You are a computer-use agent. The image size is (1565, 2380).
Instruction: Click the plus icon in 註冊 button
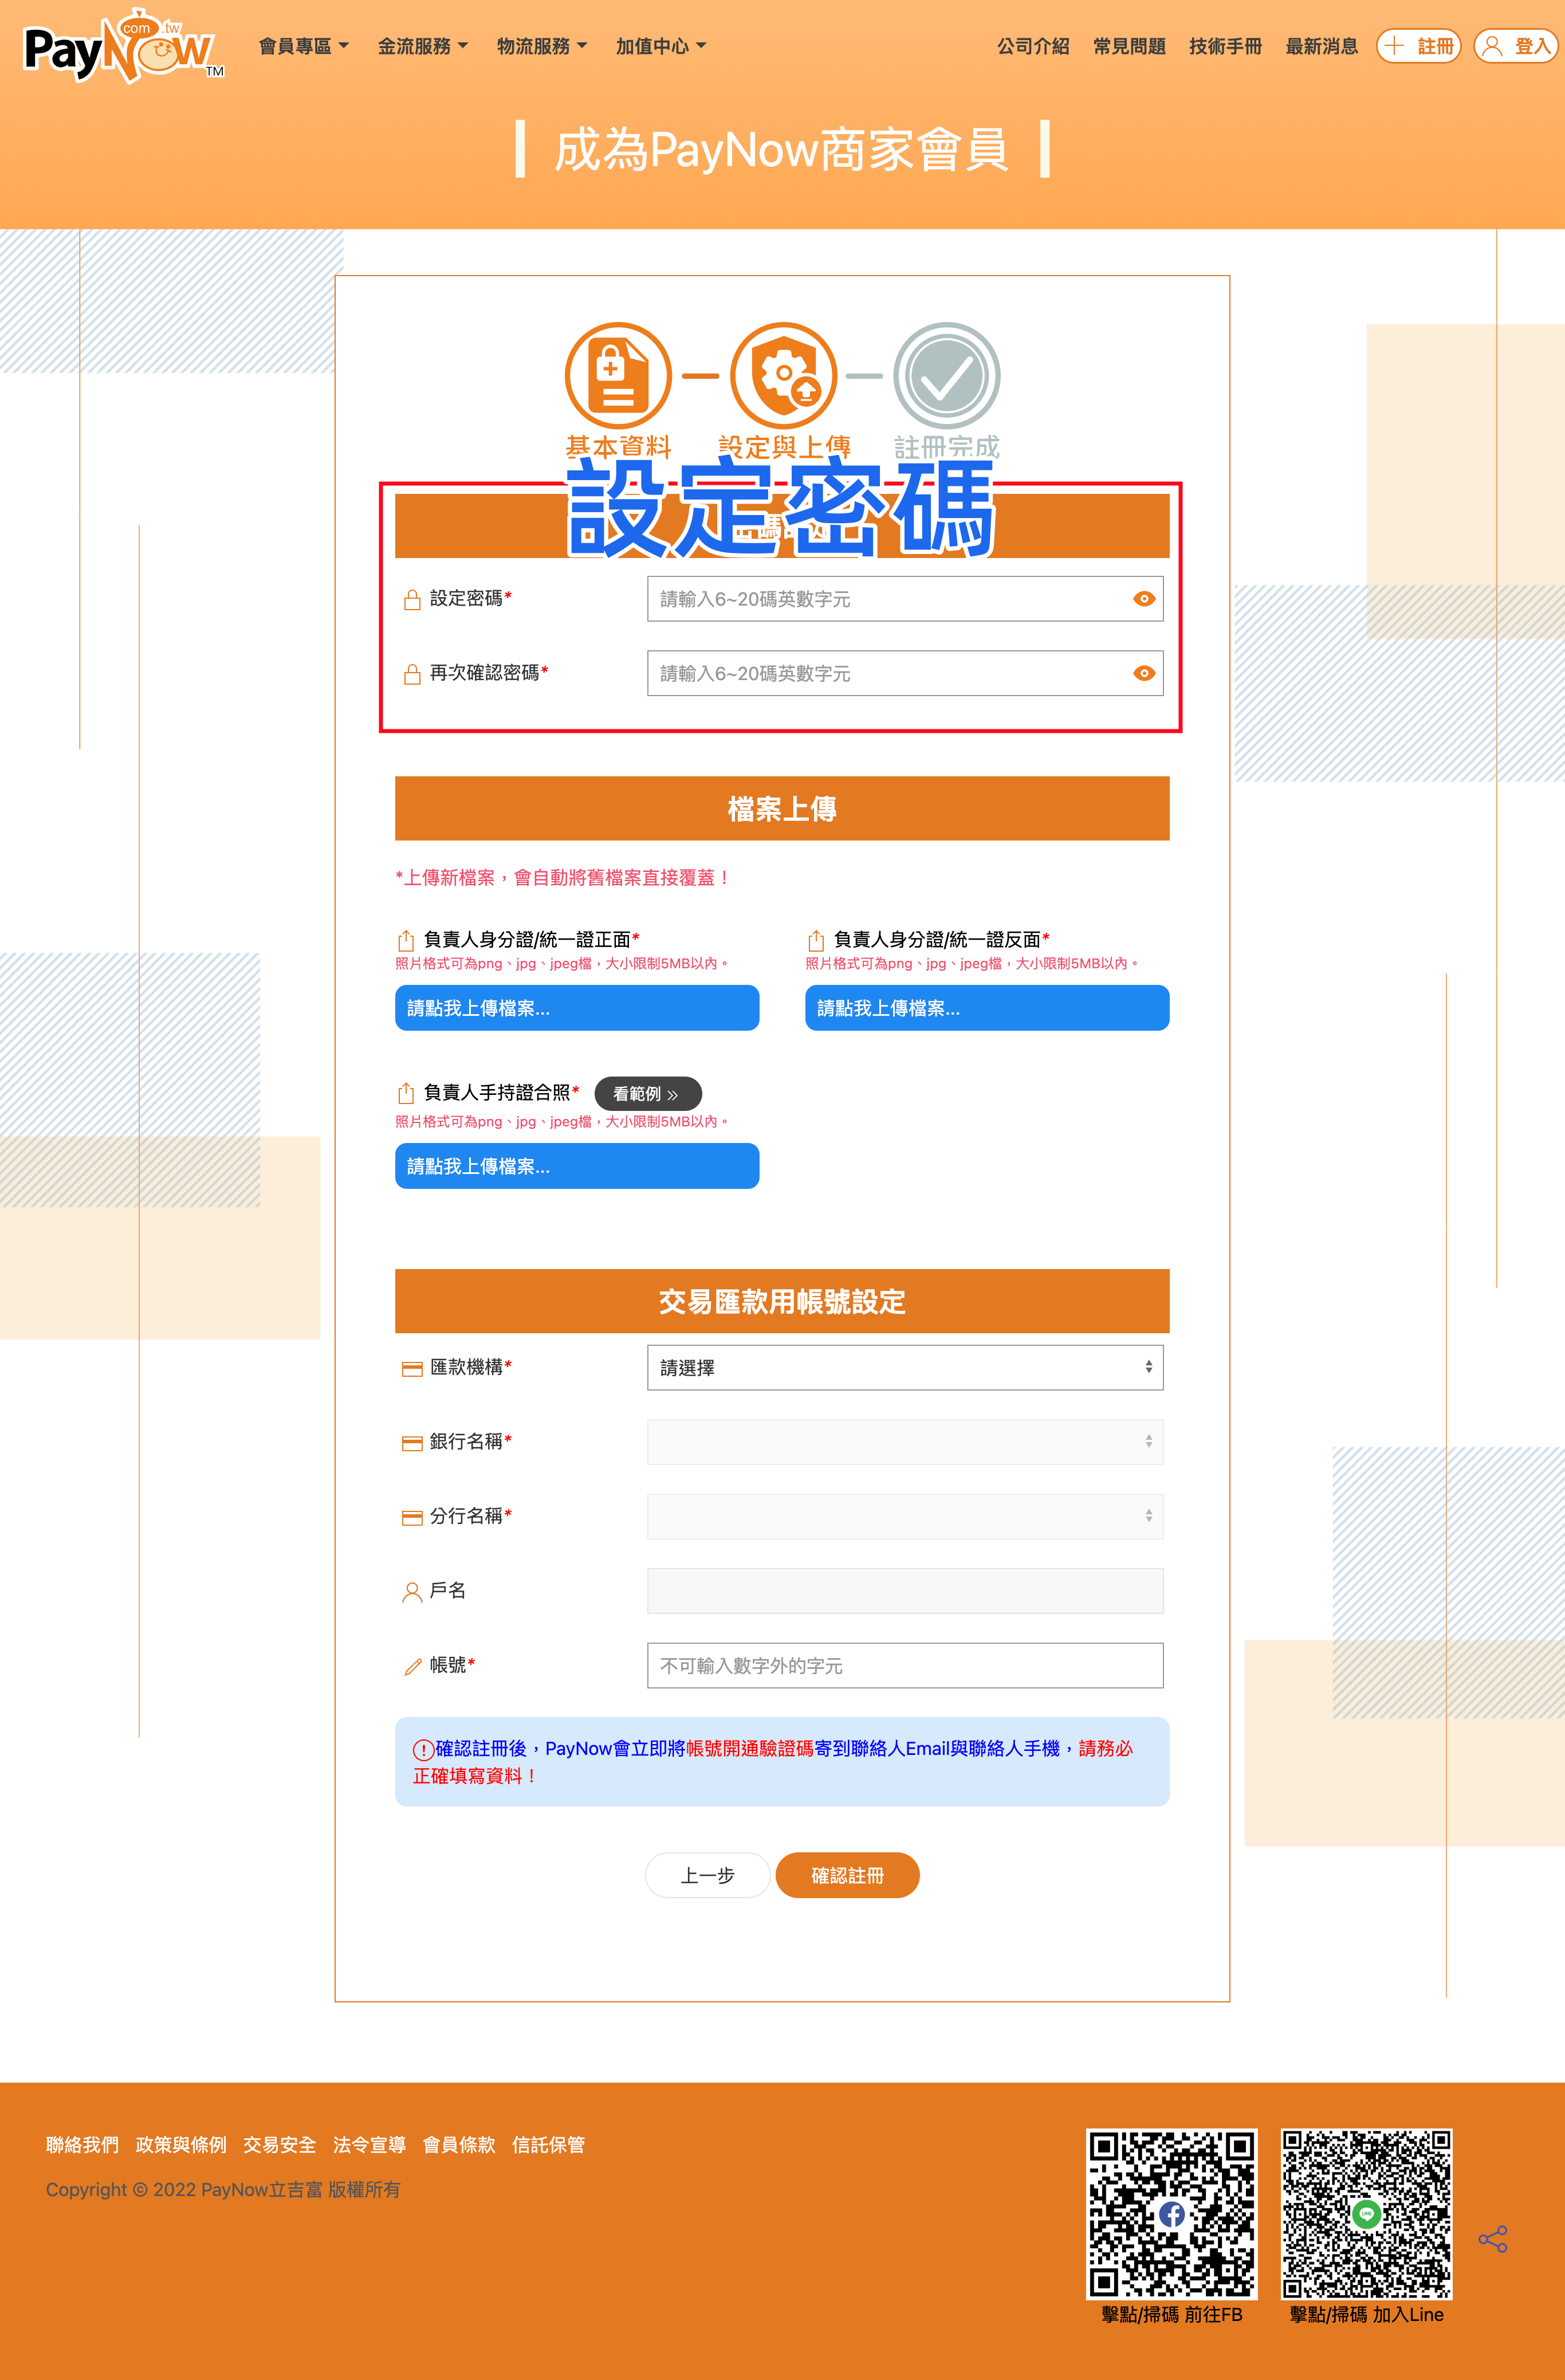(x=1394, y=46)
